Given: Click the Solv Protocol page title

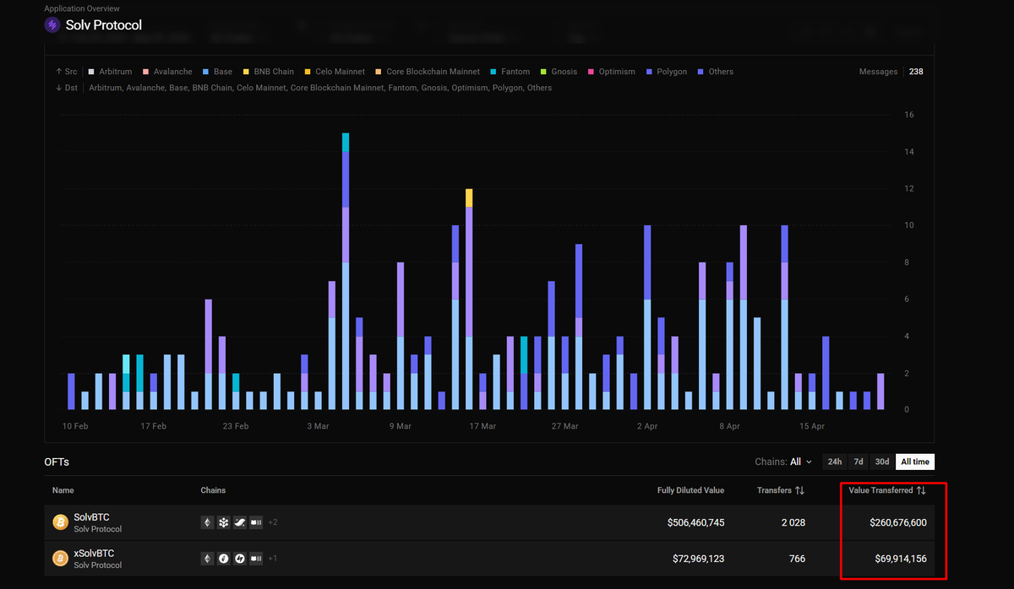Looking at the screenshot, I should point(104,25).
